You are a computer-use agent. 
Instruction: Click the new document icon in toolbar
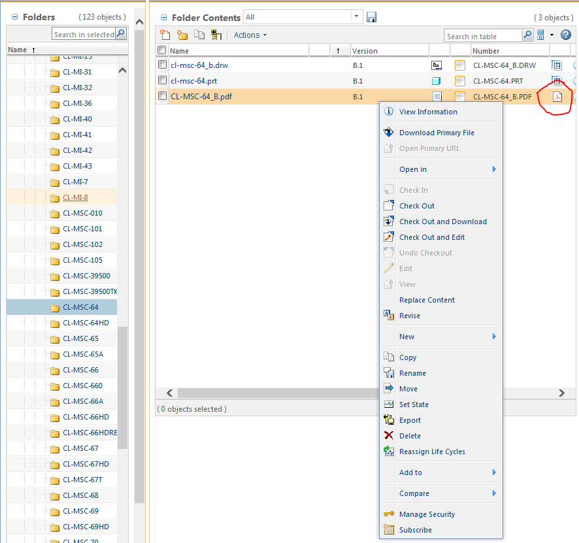click(165, 35)
